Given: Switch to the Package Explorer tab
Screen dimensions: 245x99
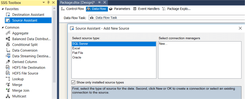Looking at the screenshot, I should point(176,9).
